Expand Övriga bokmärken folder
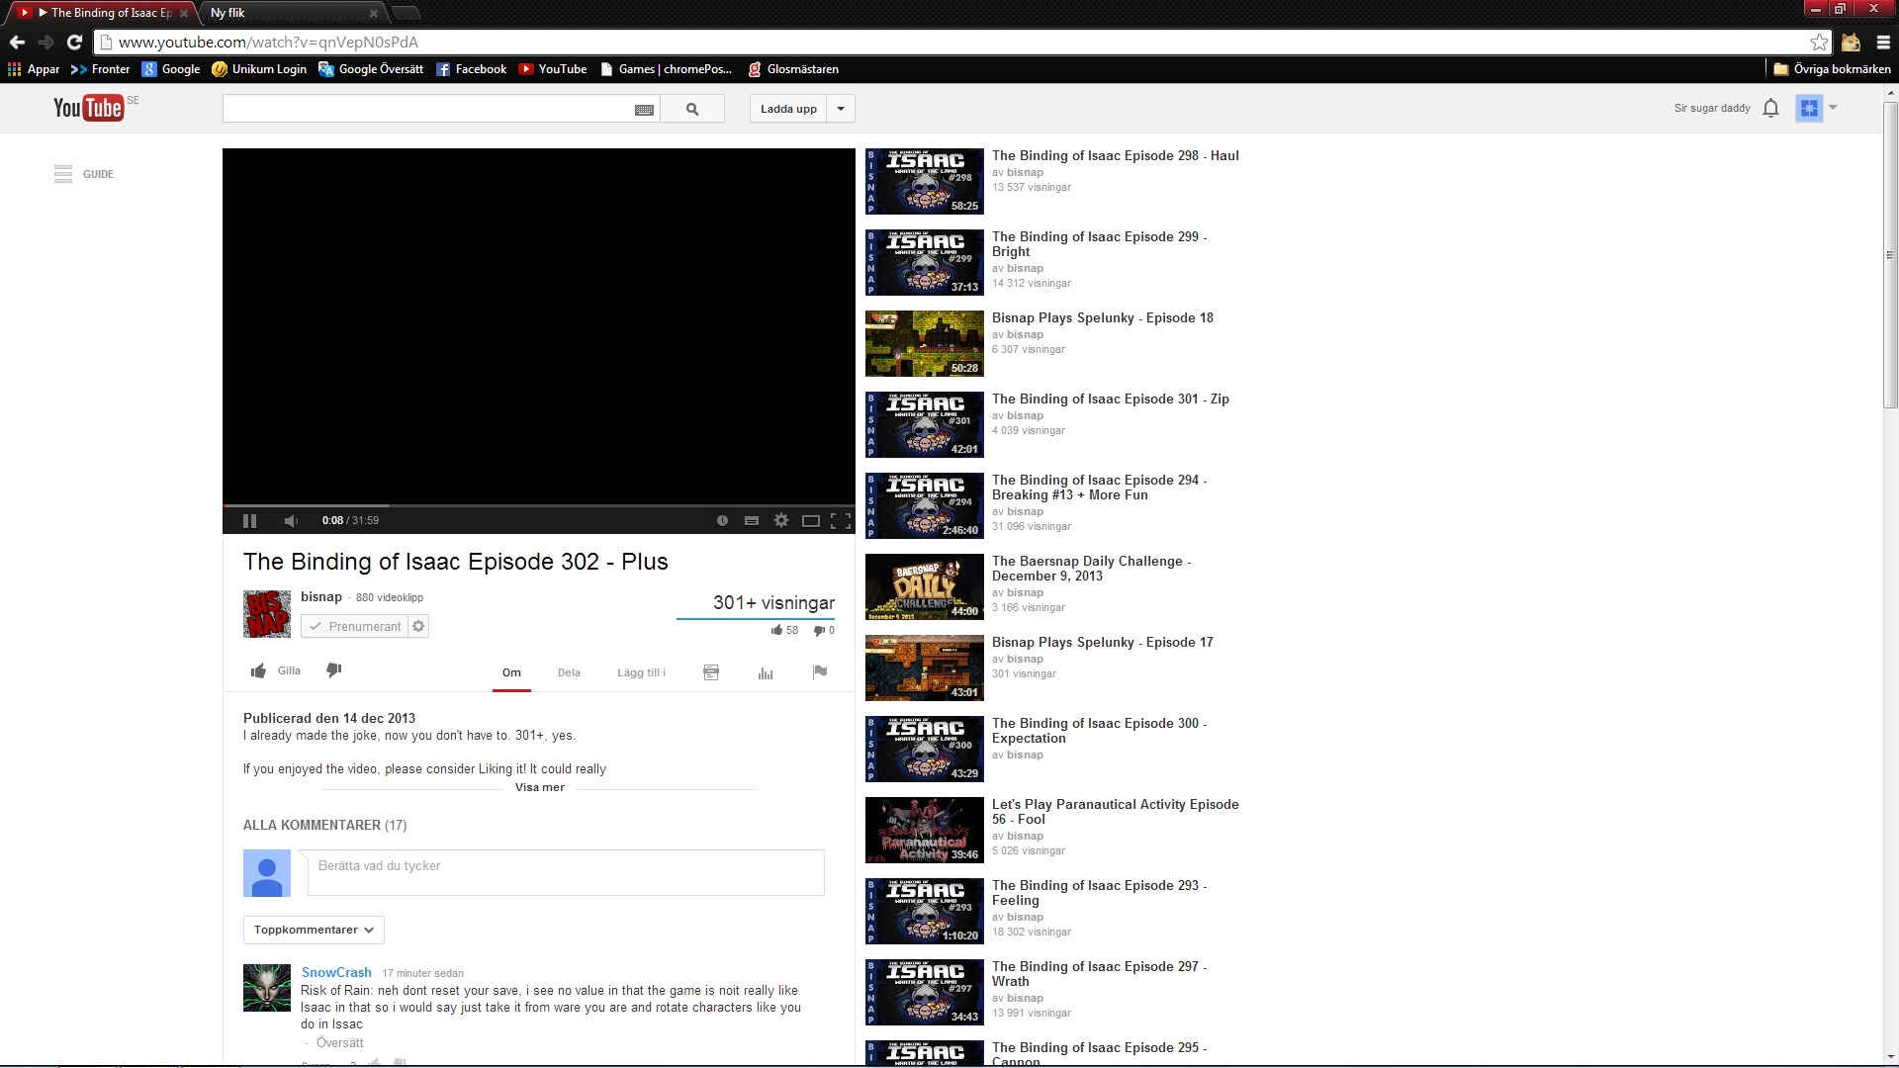This screenshot has width=1899, height=1068. tap(1832, 69)
